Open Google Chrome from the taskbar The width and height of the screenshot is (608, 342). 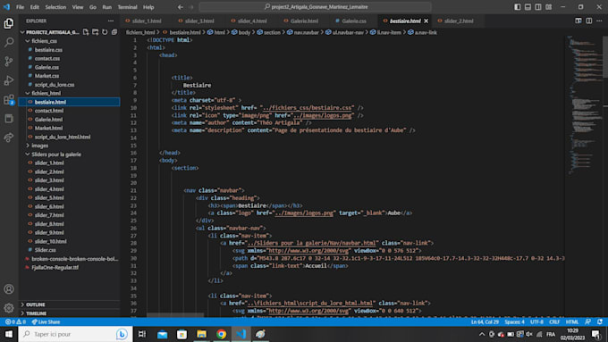pyautogui.click(x=221, y=334)
